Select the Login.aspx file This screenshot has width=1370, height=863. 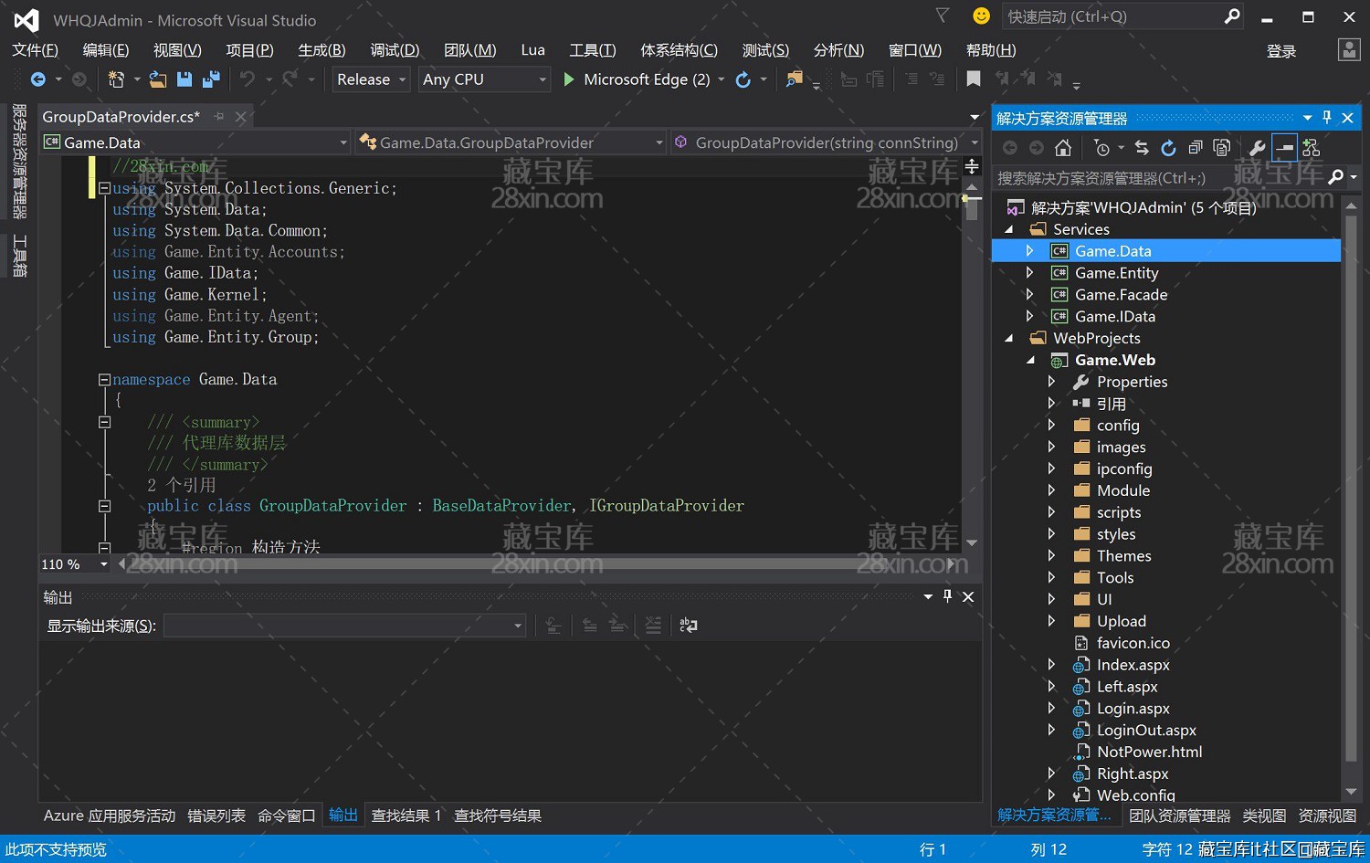click(1133, 708)
